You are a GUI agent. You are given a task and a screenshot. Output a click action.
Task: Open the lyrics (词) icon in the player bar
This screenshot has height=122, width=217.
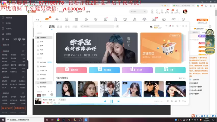click(180, 101)
